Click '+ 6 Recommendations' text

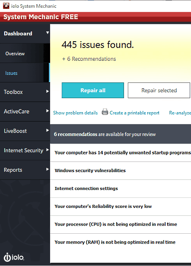pyautogui.click(x=89, y=59)
